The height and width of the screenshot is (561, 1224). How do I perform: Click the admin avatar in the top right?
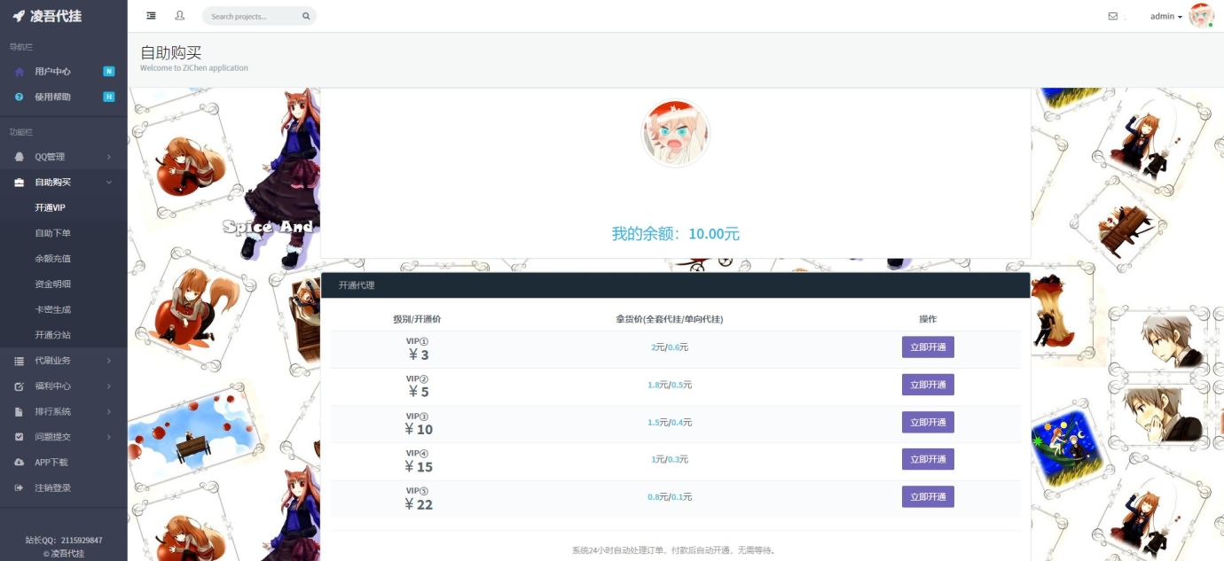click(1201, 15)
